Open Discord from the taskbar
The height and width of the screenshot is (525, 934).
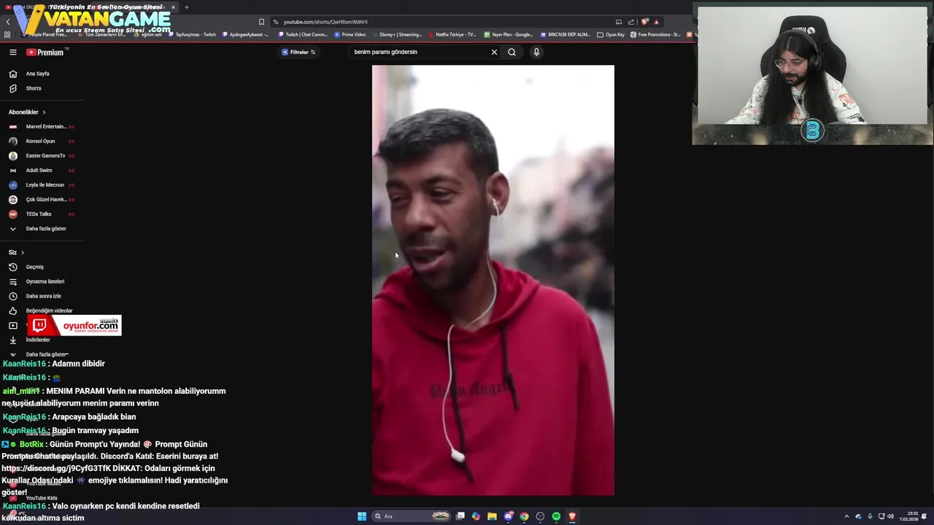(x=509, y=516)
